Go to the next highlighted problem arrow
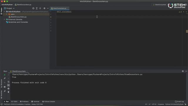 [186, 12]
